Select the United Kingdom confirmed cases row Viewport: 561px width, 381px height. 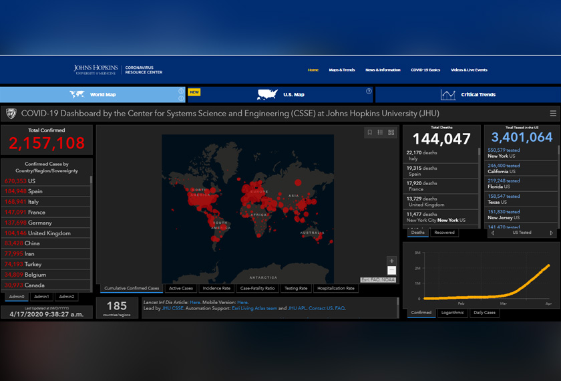point(46,233)
